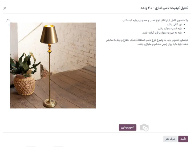The height and width of the screenshot is (163, 194).
Task: Click the bullet نور کافی باشد
Action: click(x=174, y=25)
